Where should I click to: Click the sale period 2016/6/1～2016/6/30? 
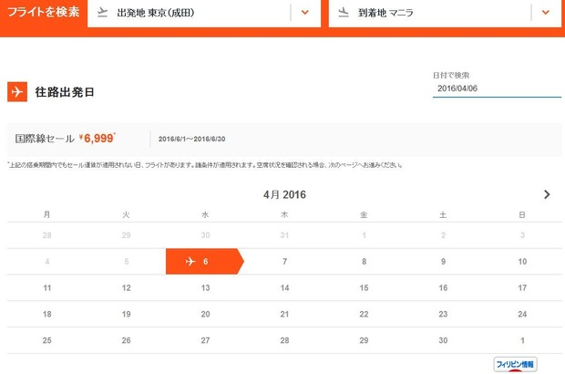pos(191,140)
